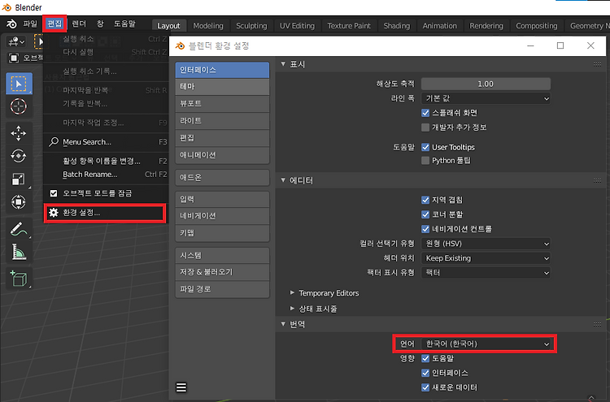Open the 편집 menu
Screen dimensions: 610x402
[54, 24]
